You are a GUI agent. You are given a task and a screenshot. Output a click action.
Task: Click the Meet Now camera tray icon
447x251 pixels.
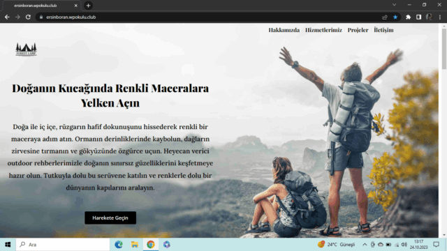point(372,245)
